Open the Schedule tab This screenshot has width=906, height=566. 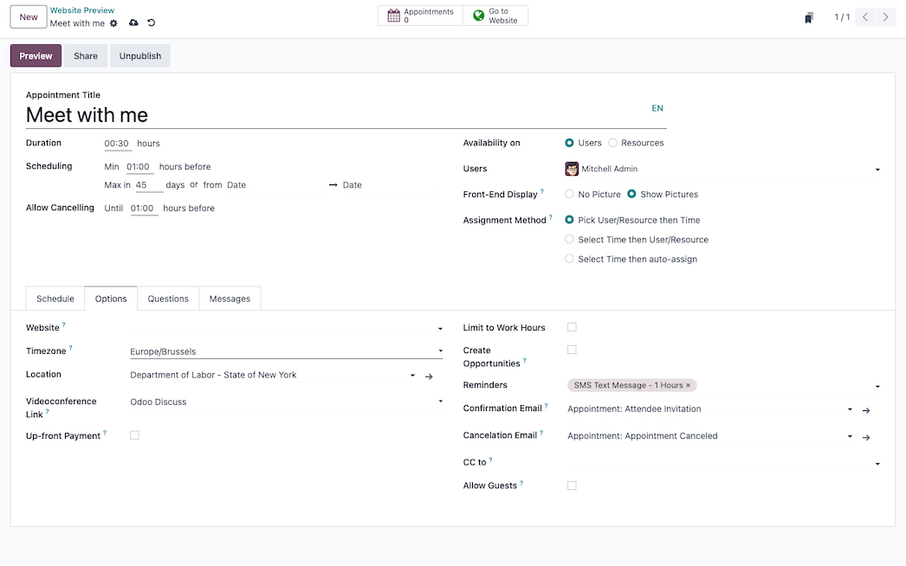click(55, 299)
